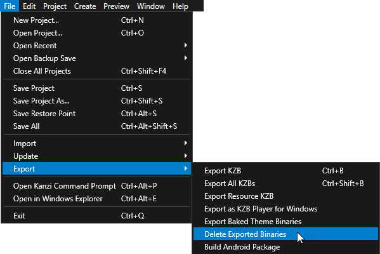The height and width of the screenshot is (254, 380).
Task: Open Kanzi Command Prompt
Action: pyautogui.click(x=96, y=186)
